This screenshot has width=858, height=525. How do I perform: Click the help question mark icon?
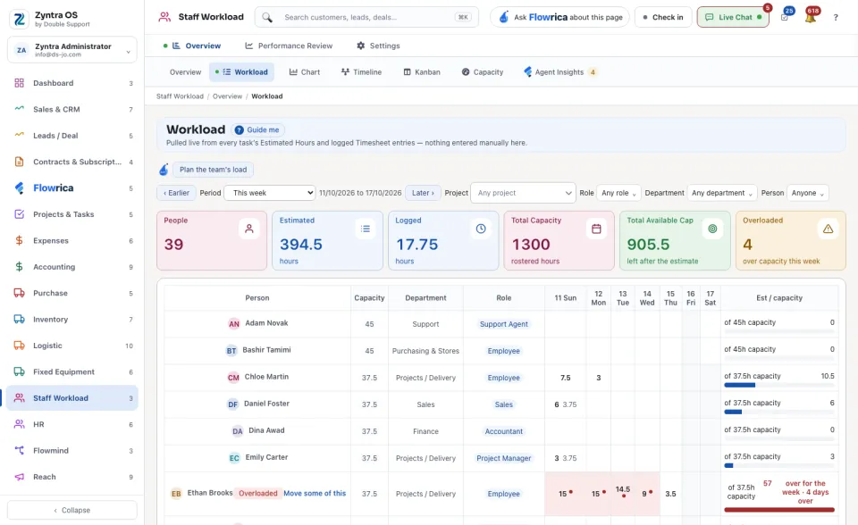coord(836,18)
